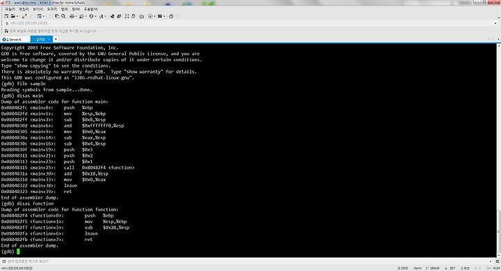Viewport: 501px width, 271px height.
Task: Click the Open session folder icon
Action: coord(13,16)
